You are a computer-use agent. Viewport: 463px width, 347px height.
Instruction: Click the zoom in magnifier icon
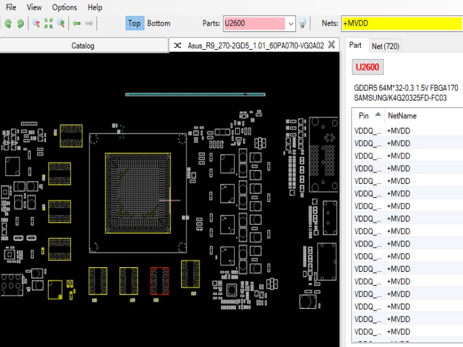coord(61,23)
